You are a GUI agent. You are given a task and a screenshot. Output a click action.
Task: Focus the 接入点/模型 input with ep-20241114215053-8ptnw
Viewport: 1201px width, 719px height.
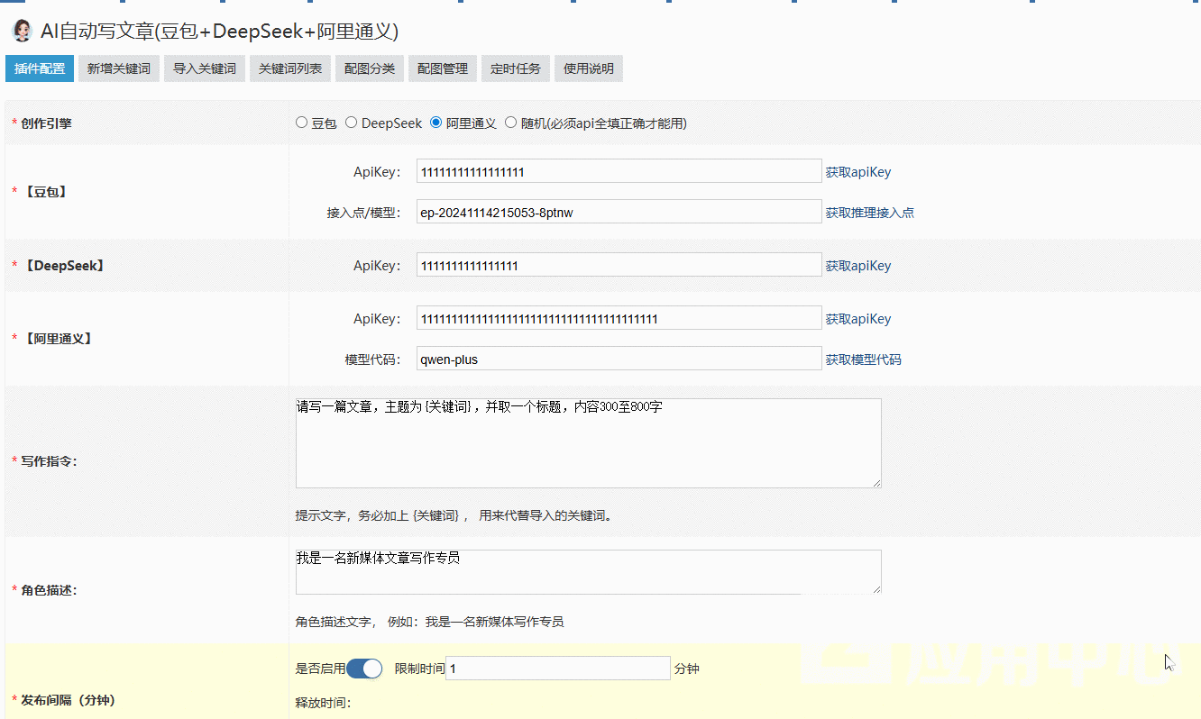click(x=619, y=212)
